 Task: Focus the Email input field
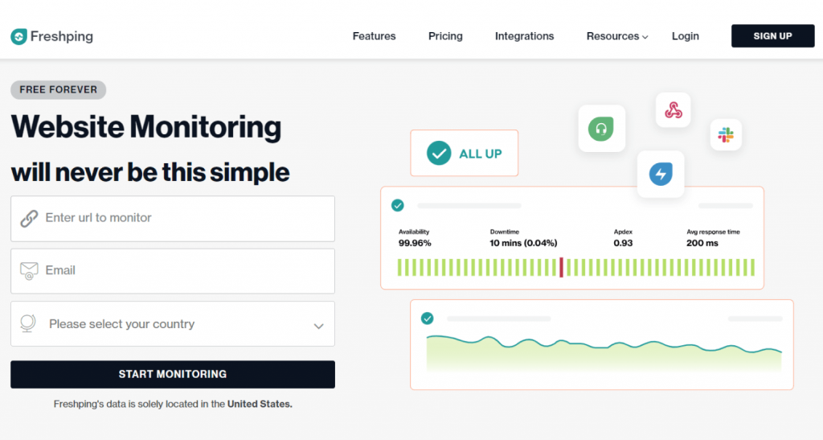(173, 271)
